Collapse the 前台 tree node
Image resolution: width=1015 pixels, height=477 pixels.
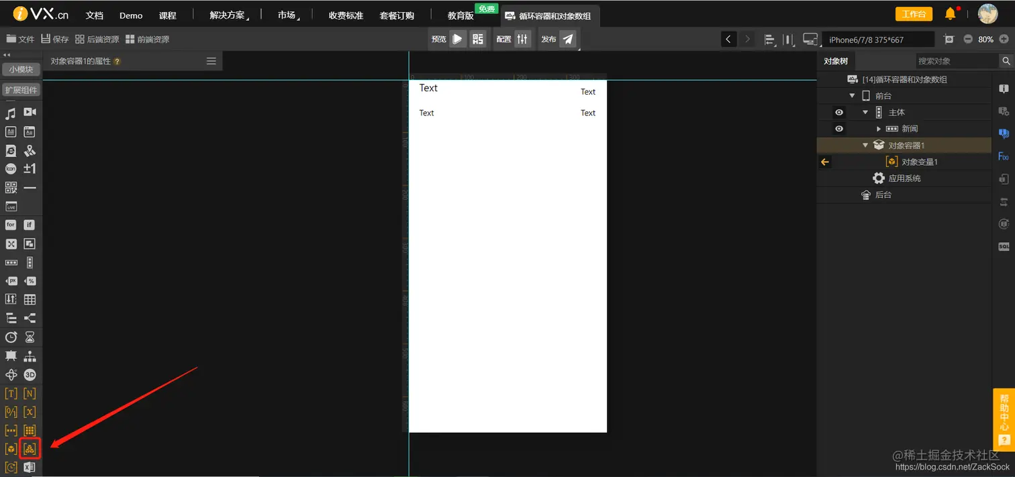(x=853, y=96)
